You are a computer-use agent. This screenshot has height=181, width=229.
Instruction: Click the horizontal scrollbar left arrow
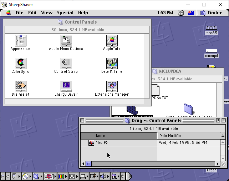click(83, 164)
